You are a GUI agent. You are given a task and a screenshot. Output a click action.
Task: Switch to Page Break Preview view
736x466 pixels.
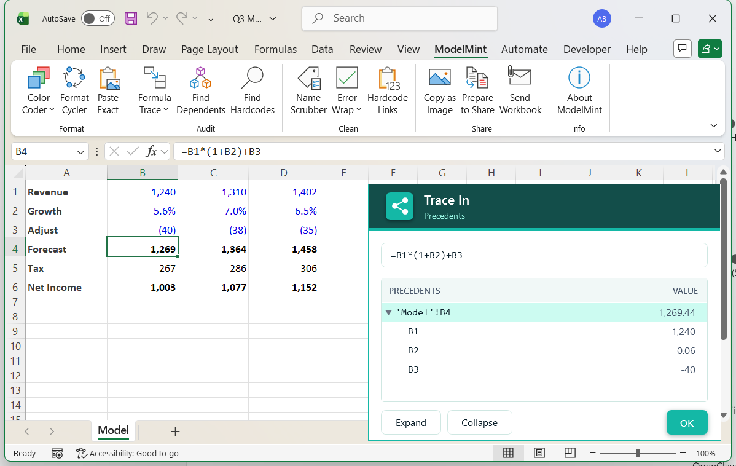click(570, 453)
